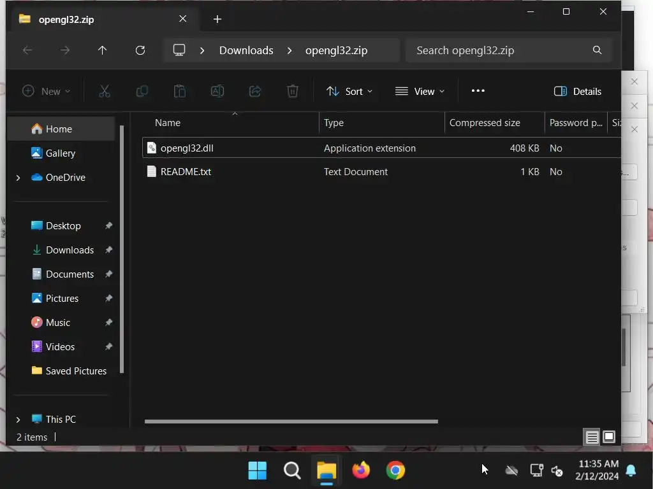Click the Forward navigation arrow
Image resolution: width=653 pixels, height=489 pixels.
tap(65, 50)
